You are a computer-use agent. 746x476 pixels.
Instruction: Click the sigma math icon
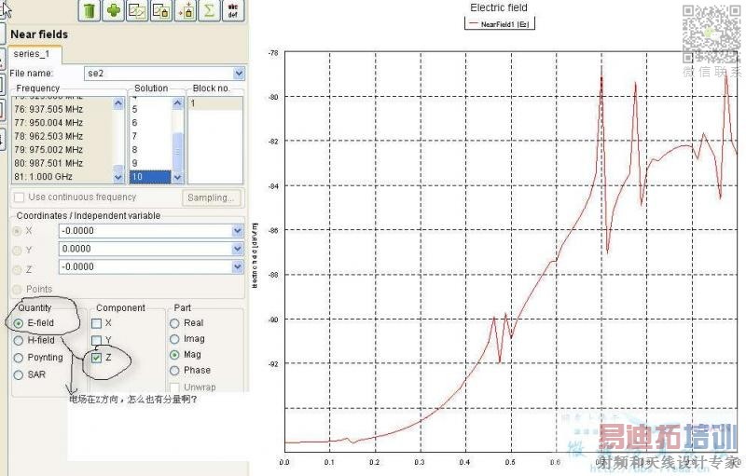209,10
